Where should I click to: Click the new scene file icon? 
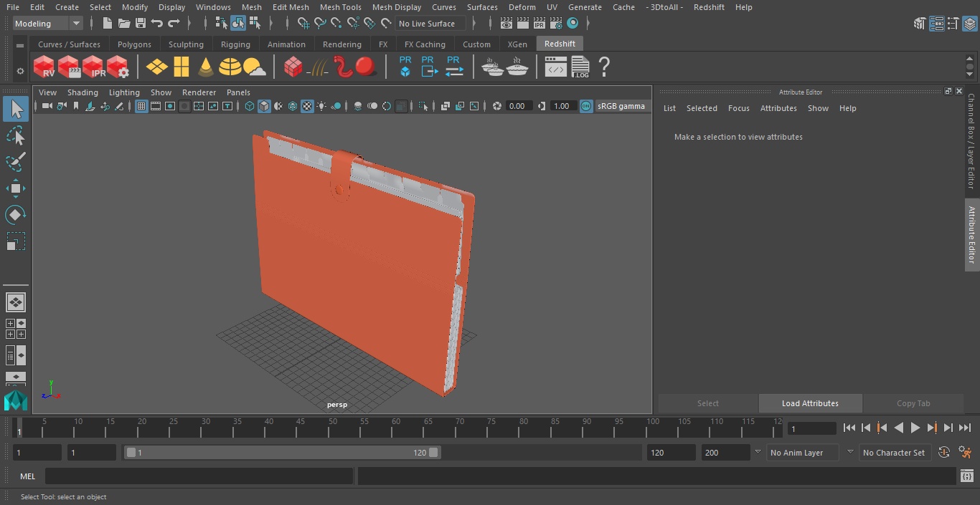click(x=108, y=24)
